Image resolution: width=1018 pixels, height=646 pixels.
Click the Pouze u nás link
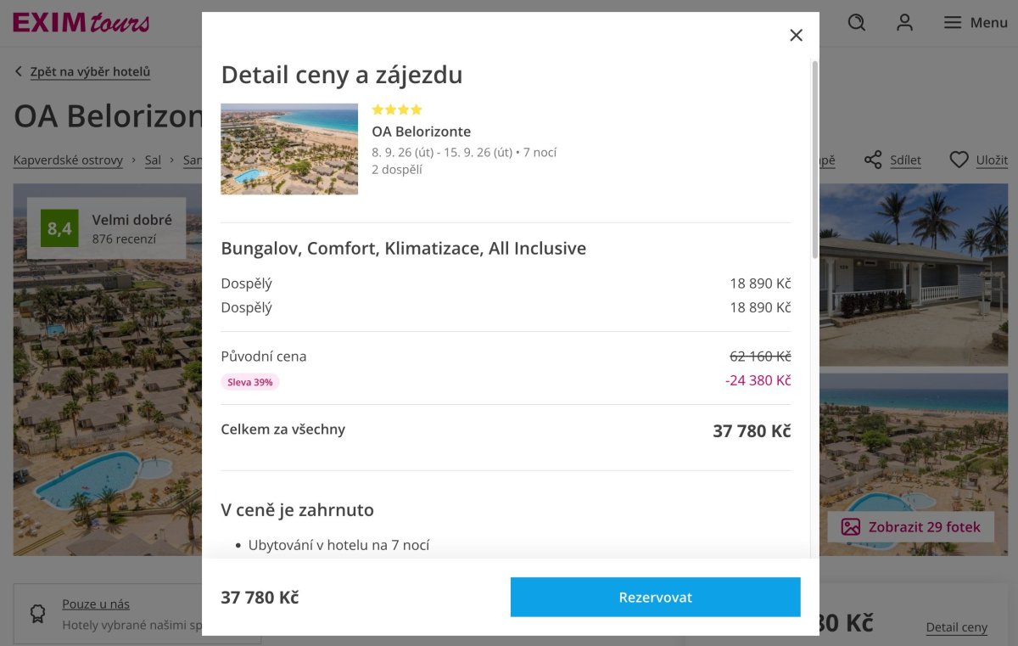coord(96,604)
